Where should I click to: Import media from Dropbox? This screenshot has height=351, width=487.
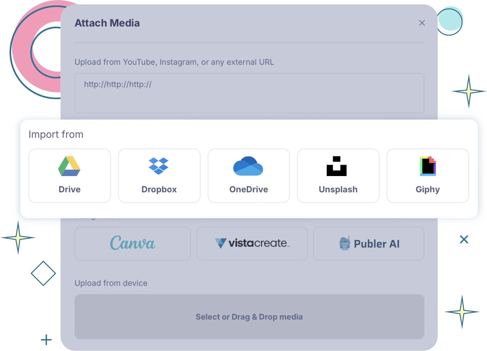[159, 176]
